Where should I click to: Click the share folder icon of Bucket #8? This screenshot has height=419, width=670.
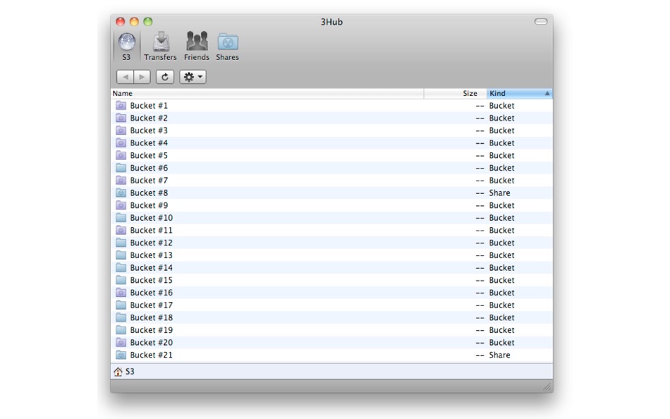pos(121,193)
